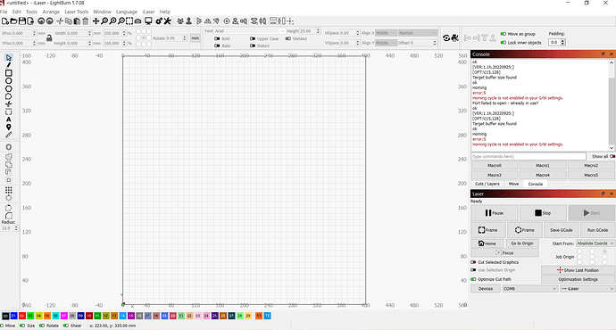The height and width of the screenshot is (330, 616).
Task: Open the camera capture icon
Action: tap(137, 21)
